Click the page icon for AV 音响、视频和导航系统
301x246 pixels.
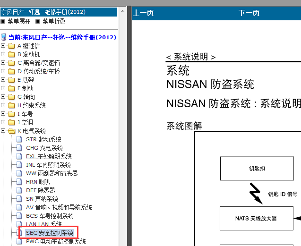click(x=19, y=207)
